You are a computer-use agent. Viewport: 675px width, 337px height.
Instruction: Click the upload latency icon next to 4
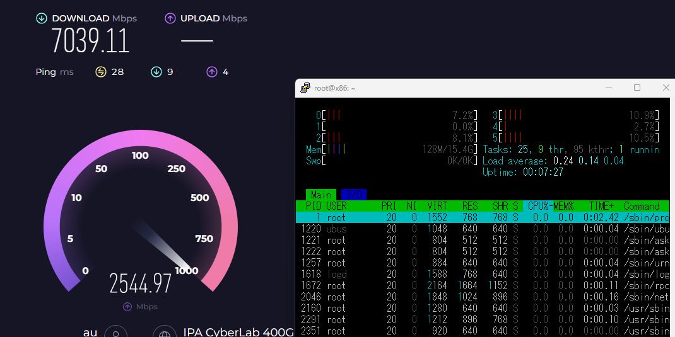coord(212,72)
